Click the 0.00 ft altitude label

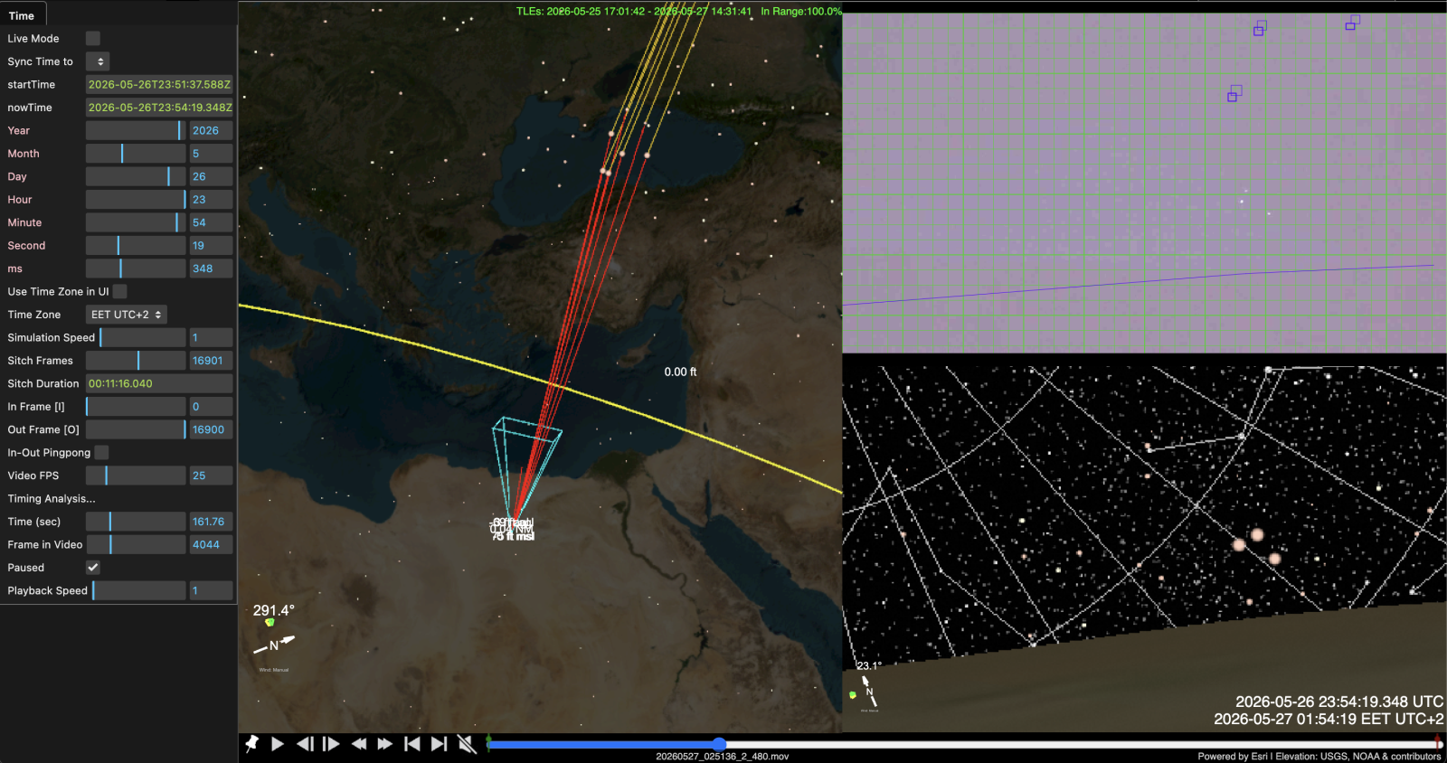(x=680, y=372)
